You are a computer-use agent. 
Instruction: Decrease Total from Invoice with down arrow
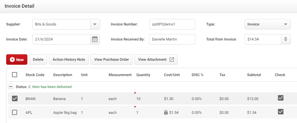(x=286, y=41)
